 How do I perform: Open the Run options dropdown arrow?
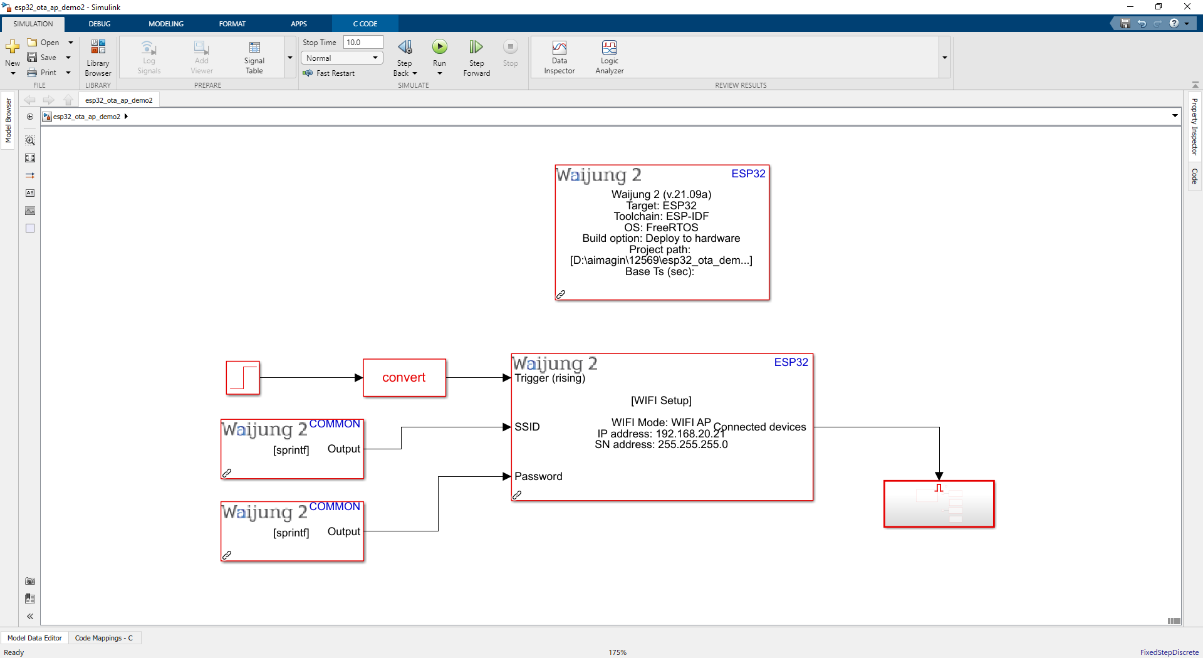click(440, 73)
